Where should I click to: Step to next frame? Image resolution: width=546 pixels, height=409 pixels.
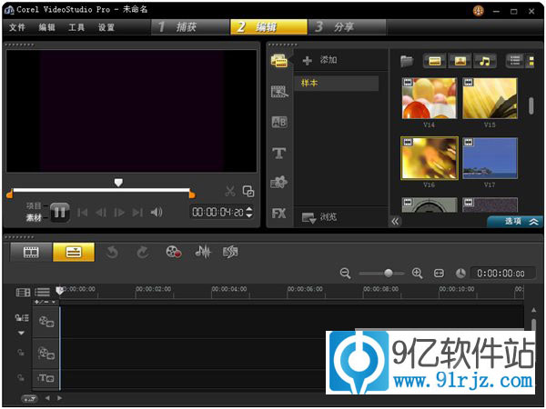point(119,212)
